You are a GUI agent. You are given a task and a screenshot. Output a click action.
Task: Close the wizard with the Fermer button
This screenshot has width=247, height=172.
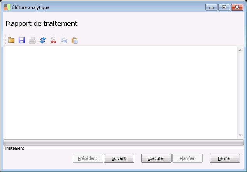pos(224,158)
